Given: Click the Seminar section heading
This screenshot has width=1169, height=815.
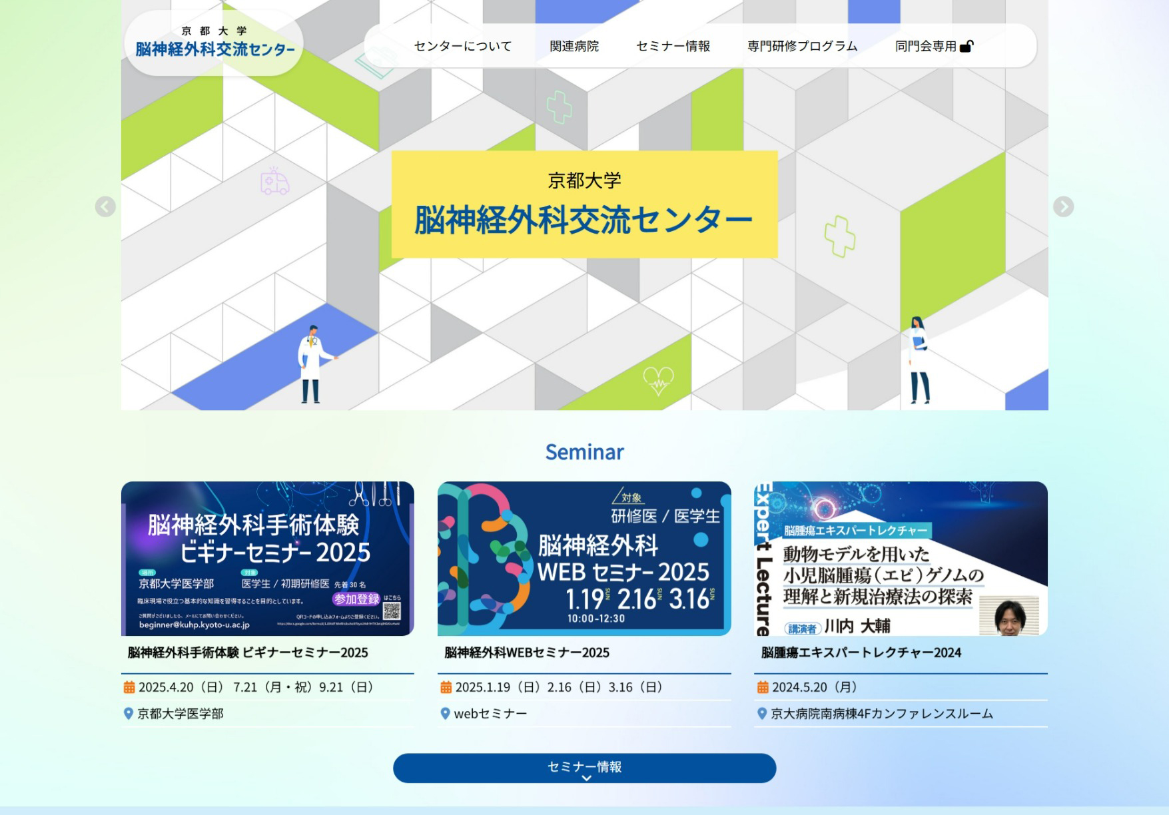Looking at the screenshot, I should (x=585, y=452).
